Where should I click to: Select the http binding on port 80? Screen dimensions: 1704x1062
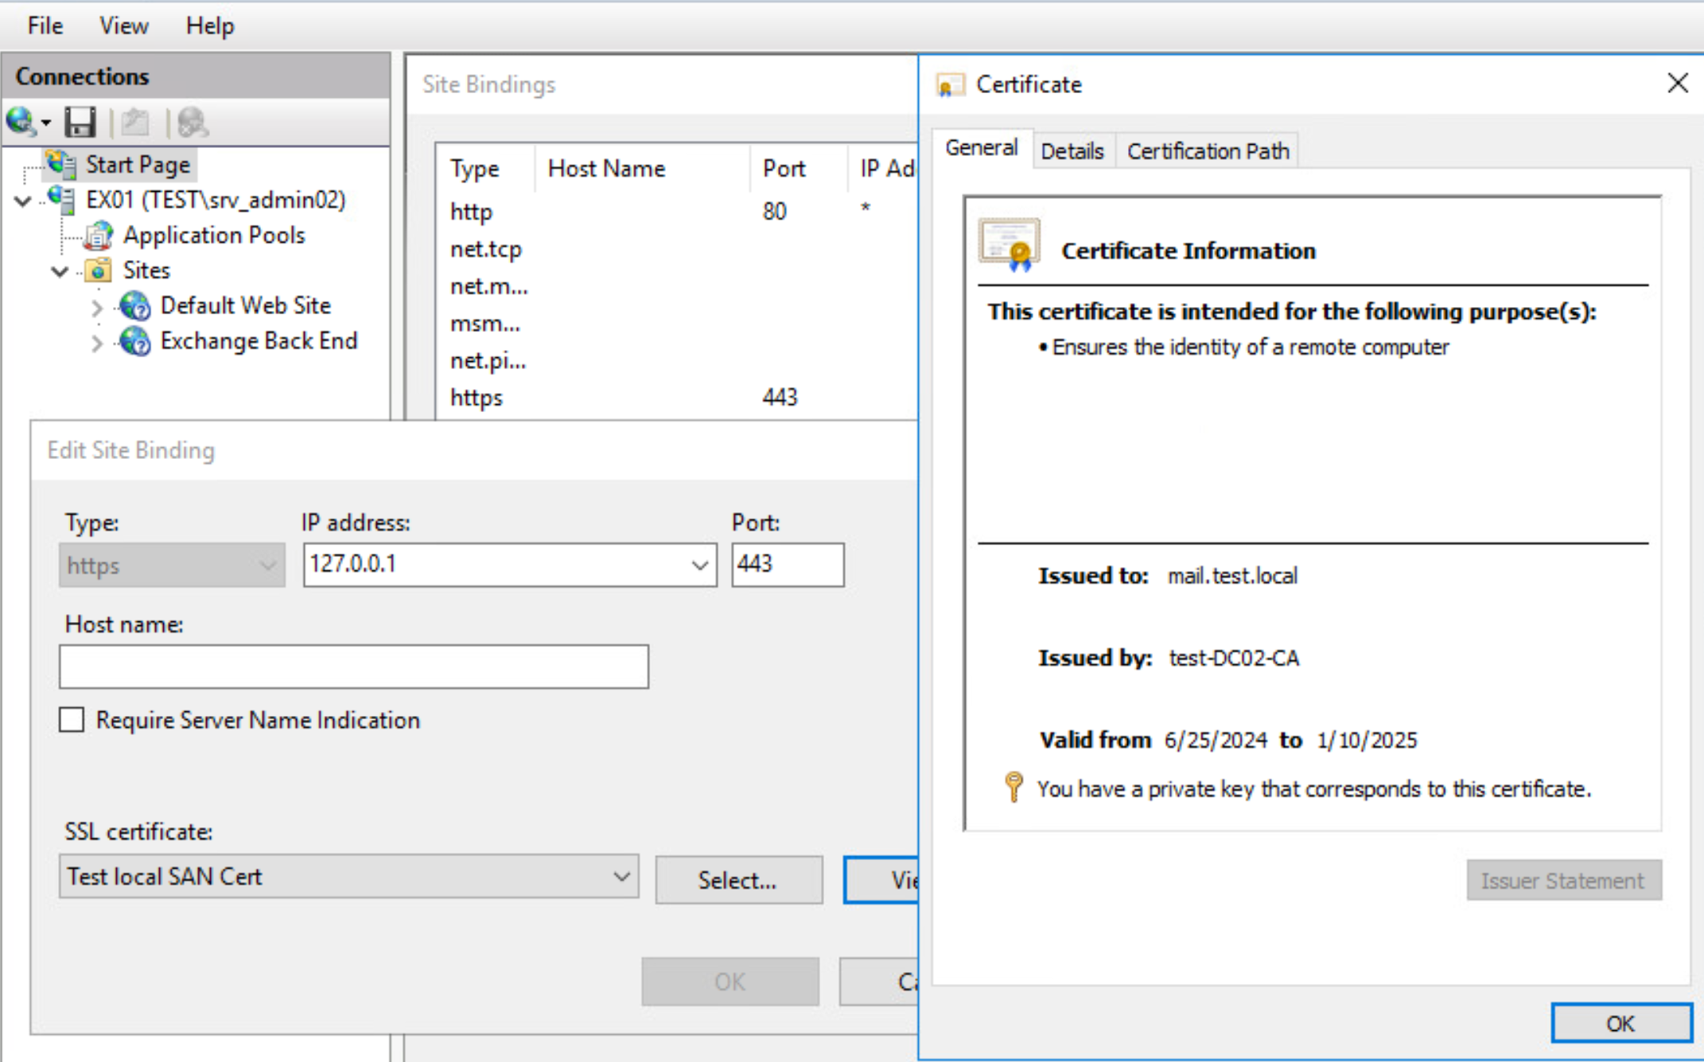pos(471,211)
